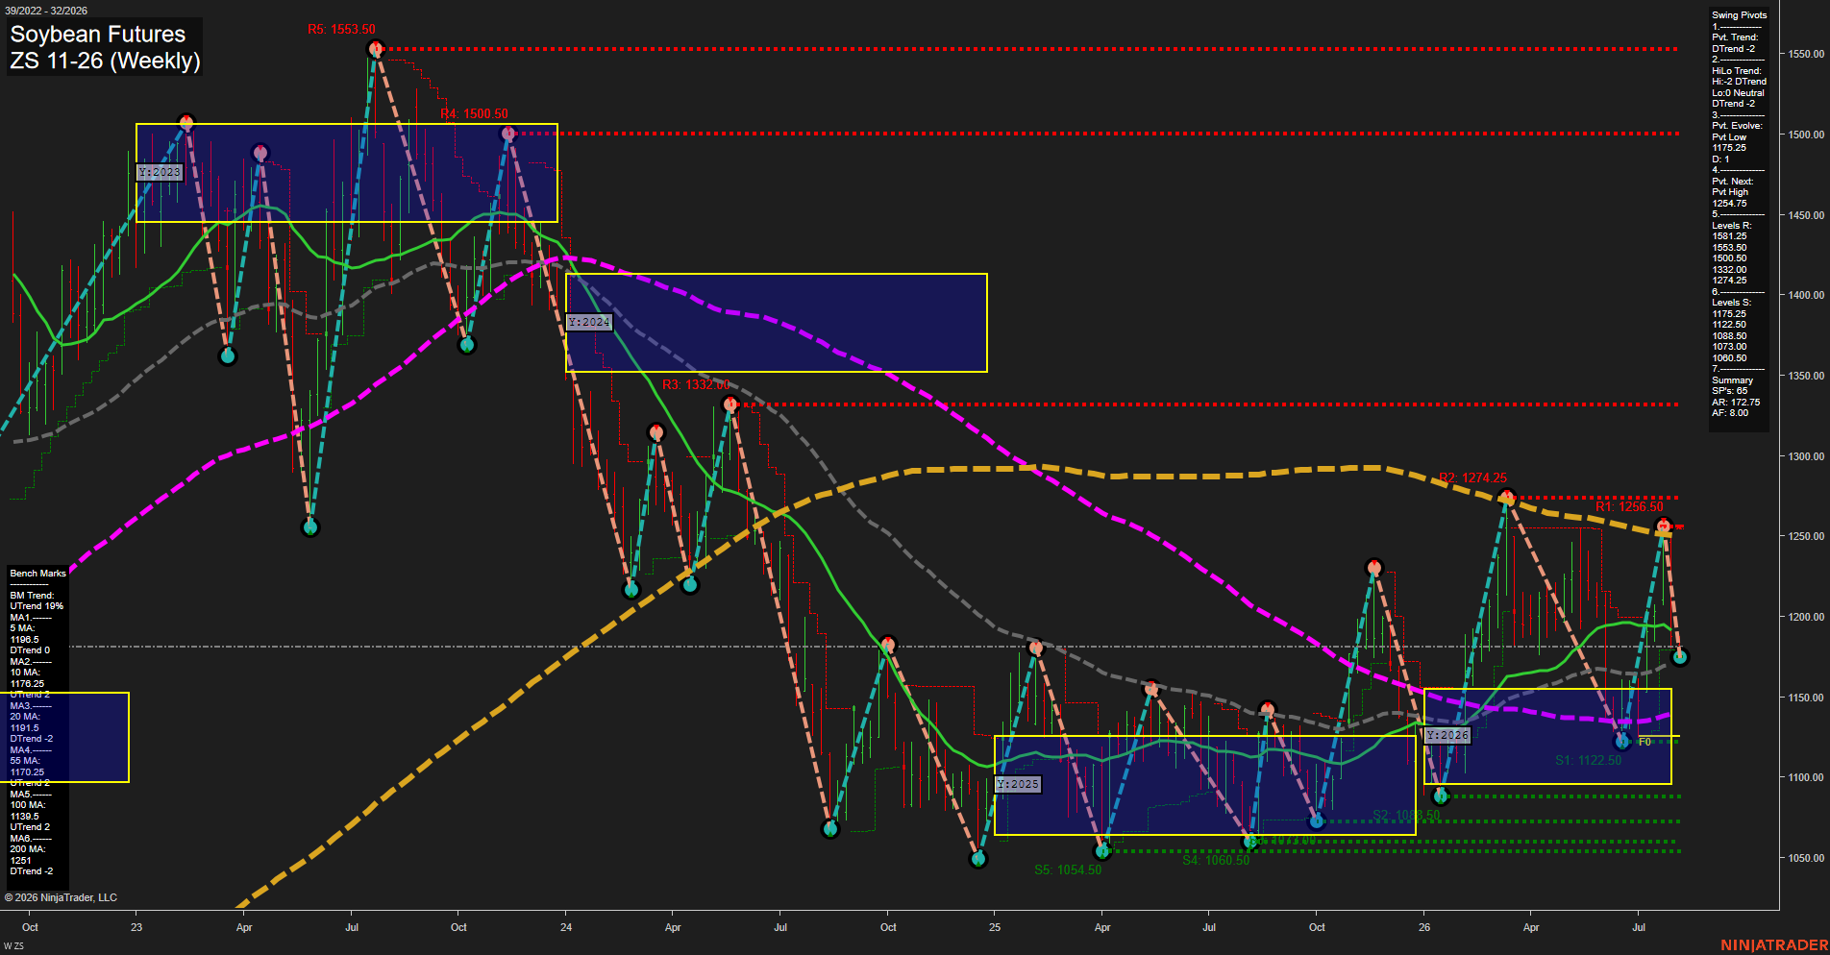Screen dimensions: 1830x955
Task: Click the 10 MA value 1176.25
Action: coord(27,684)
